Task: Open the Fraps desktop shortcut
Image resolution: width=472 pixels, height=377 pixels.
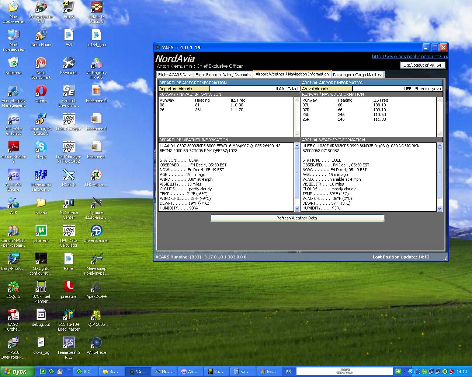Action: pyautogui.click(x=69, y=10)
